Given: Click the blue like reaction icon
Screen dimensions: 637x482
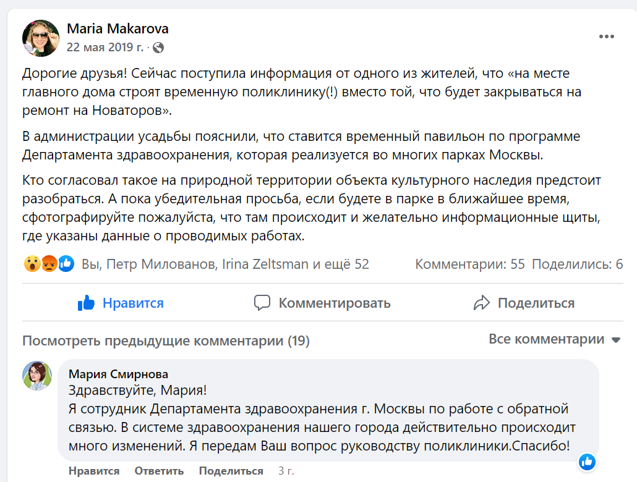Looking at the screenshot, I should click(x=66, y=264).
